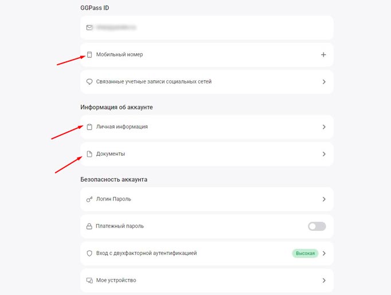
Task: Open Документы with the right chevron
Action: pos(324,154)
